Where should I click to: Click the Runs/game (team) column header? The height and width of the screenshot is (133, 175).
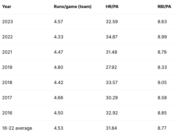(72, 6)
